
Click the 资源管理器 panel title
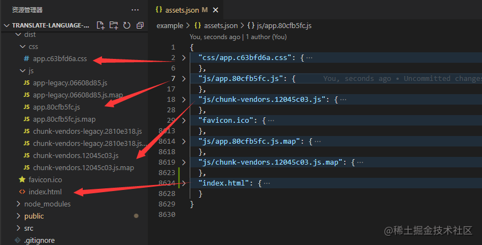(x=27, y=10)
